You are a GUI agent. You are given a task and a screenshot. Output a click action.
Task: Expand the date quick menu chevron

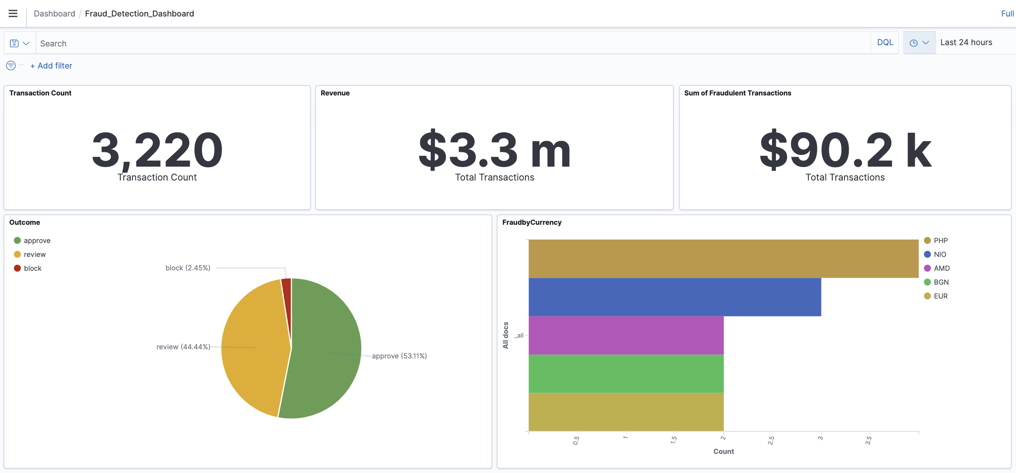pos(926,43)
